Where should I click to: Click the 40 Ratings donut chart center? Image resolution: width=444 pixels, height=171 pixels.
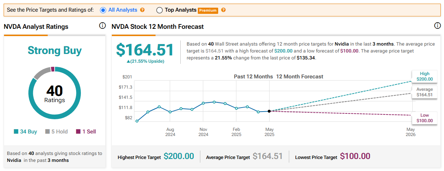[55, 93]
